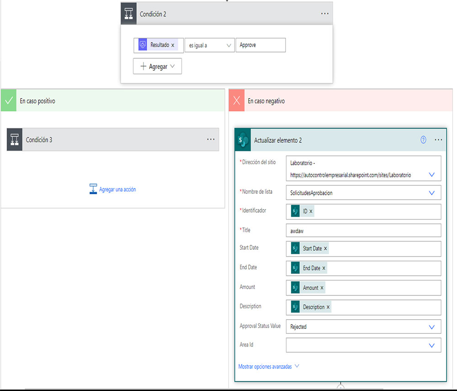Click the Title field containing awdaw
Screen dimensions: 457x391
coord(363,231)
